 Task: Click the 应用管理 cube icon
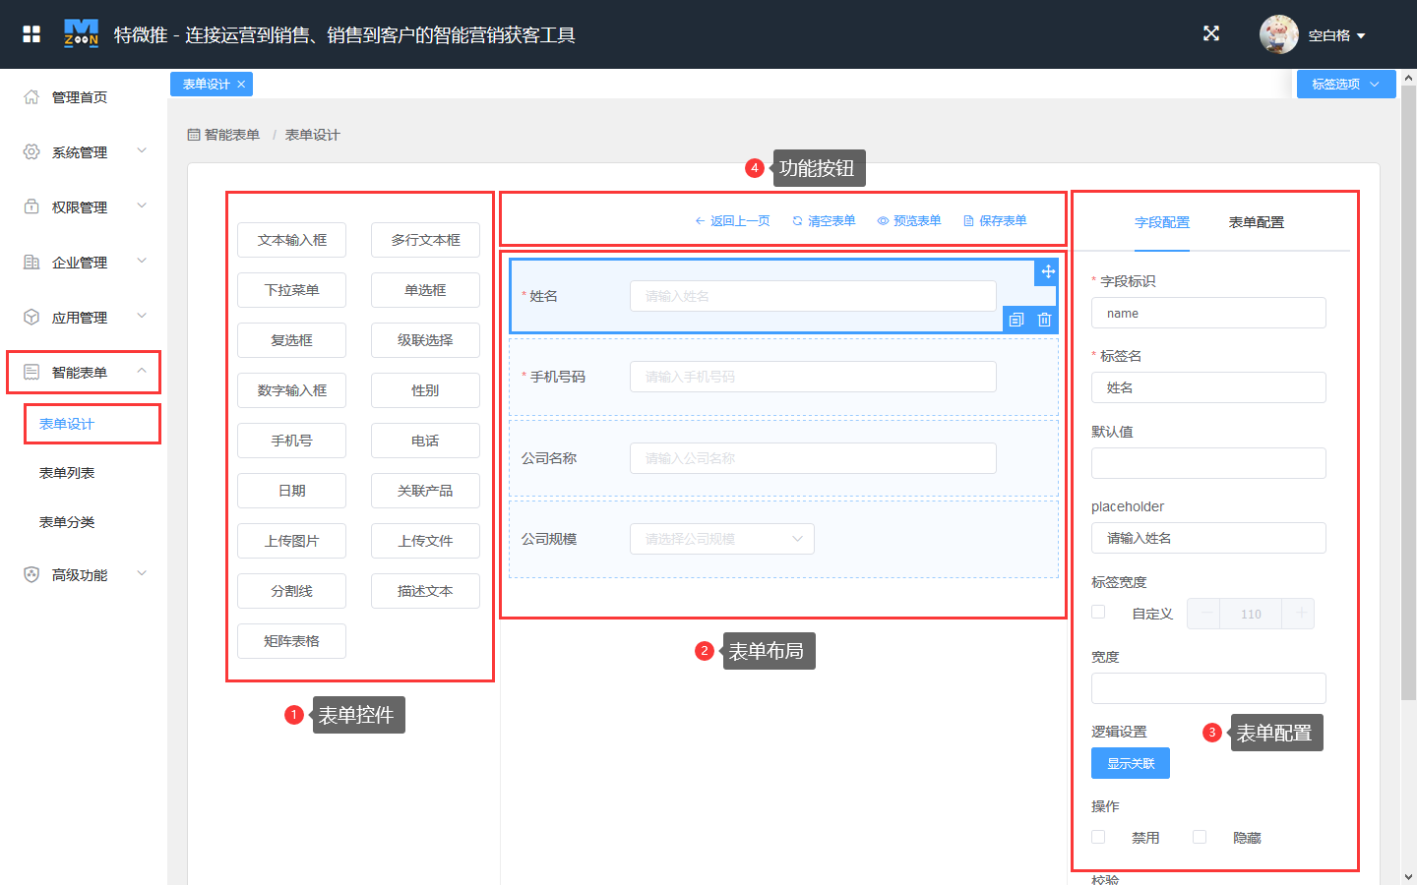(x=31, y=317)
